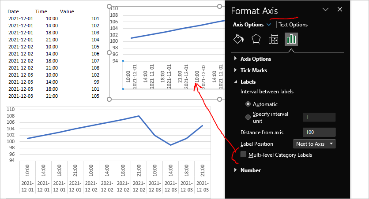
Task: Click the Distance from axis field
Action: pos(319,132)
